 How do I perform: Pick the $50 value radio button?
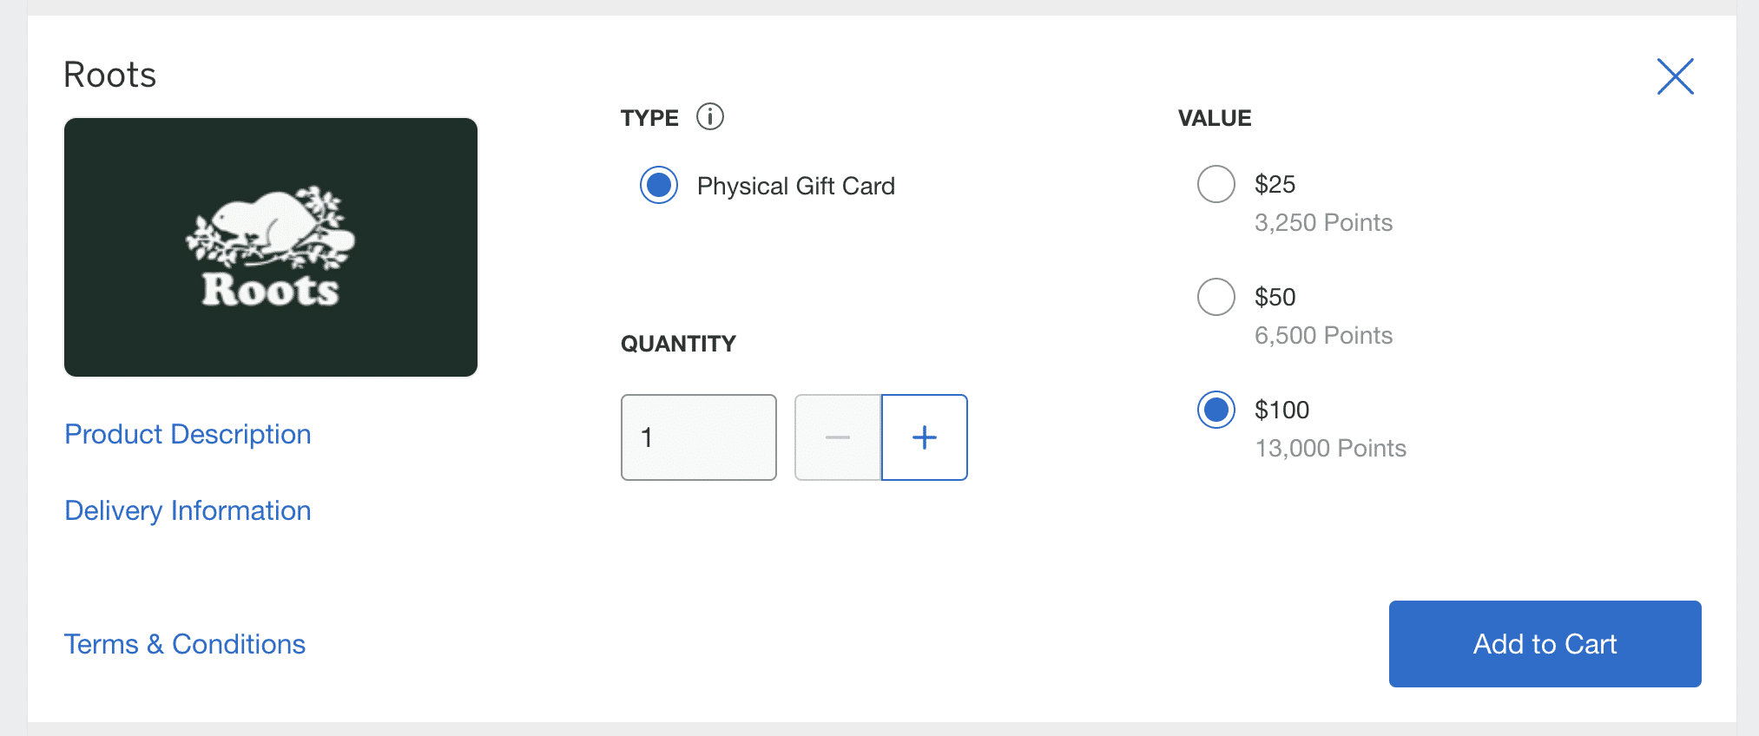(x=1215, y=297)
